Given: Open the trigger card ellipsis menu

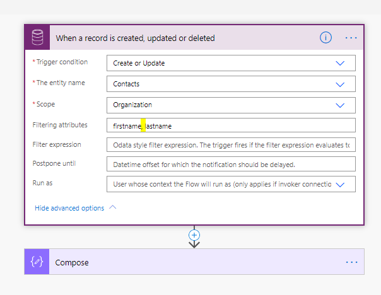Looking at the screenshot, I should point(351,38).
